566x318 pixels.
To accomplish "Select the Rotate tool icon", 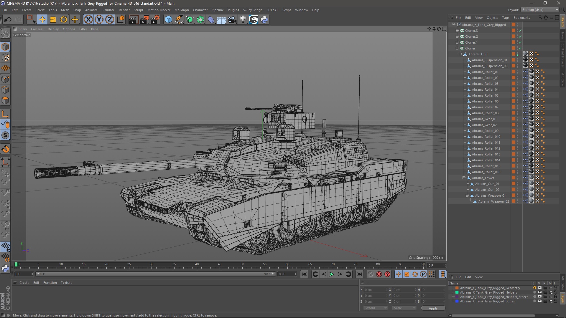I will coord(64,19).
